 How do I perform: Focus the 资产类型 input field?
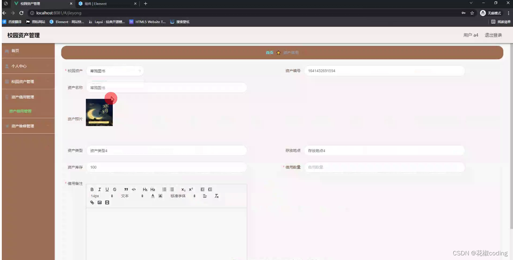click(x=167, y=151)
